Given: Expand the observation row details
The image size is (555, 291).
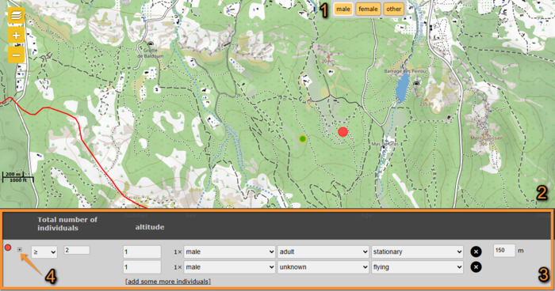Looking at the screenshot, I should click(20, 250).
